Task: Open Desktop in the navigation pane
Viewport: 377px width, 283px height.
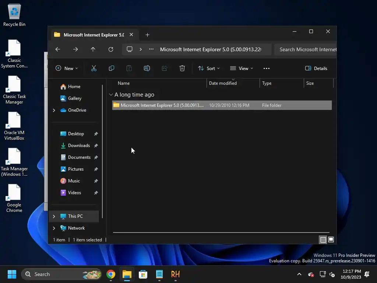Action: pyautogui.click(x=76, y=134)
